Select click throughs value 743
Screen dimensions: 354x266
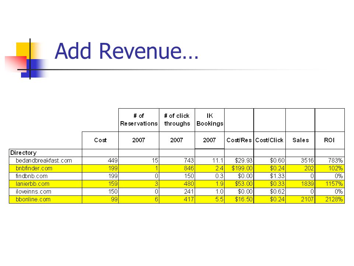(x=177, y=161)
